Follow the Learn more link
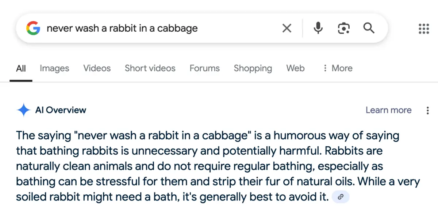Viewport: 438px width, 214px height. coord(388,110)
